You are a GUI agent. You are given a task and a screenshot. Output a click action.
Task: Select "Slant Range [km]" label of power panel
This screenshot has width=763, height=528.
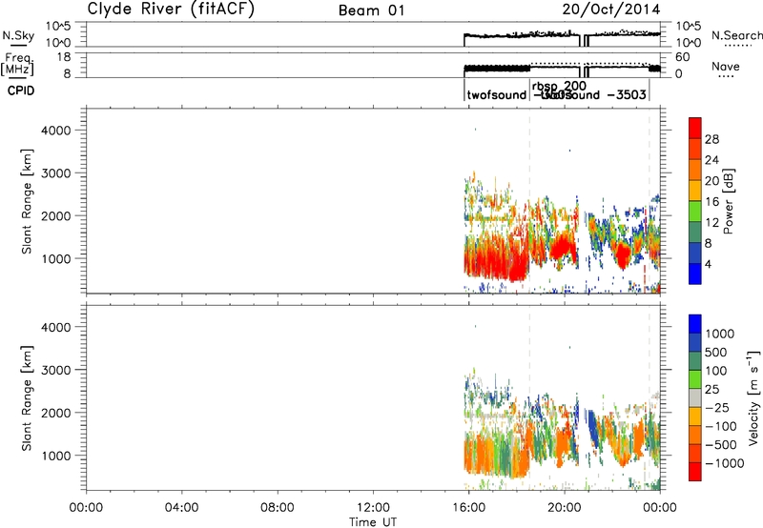(x=27, y=201)
